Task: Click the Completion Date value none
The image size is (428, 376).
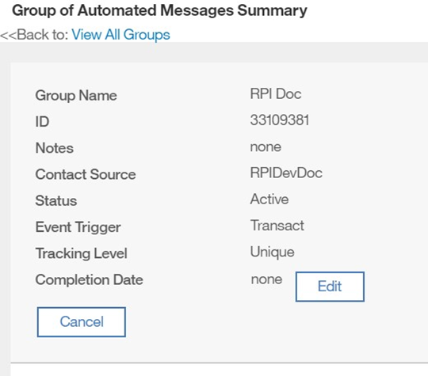Action: (266, 279)
